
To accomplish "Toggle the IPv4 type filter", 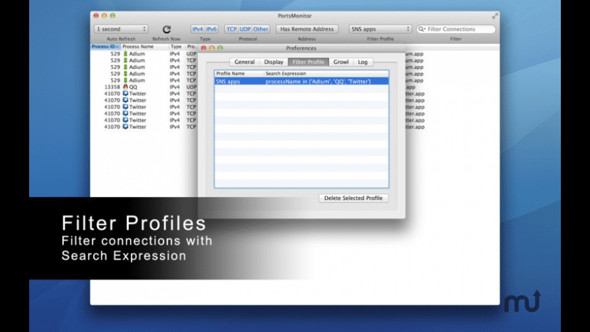I will click(197, 29).
